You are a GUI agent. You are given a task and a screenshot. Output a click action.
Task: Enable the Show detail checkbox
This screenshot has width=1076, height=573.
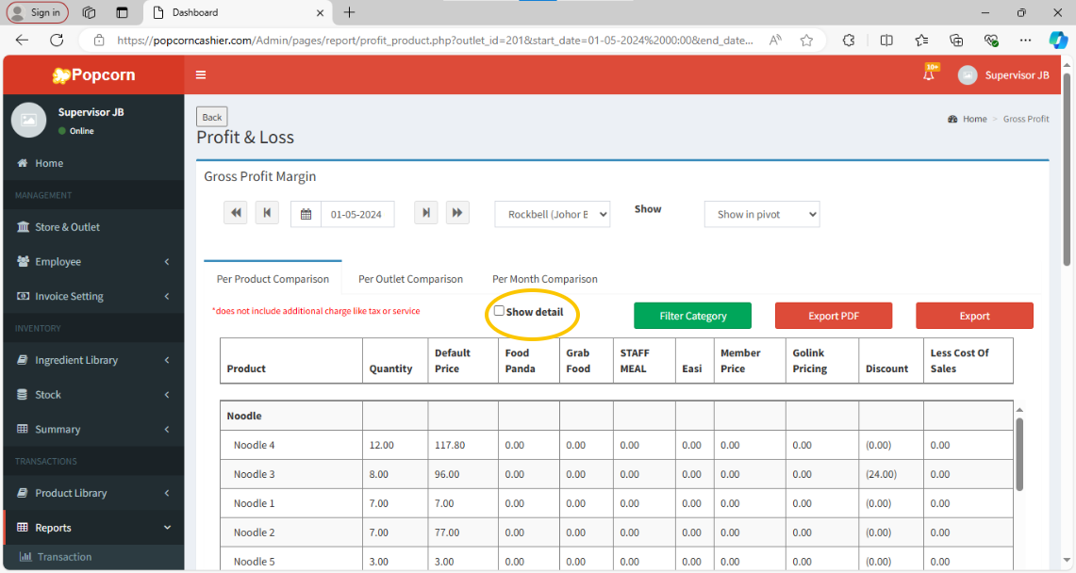[x=499, y=310]
